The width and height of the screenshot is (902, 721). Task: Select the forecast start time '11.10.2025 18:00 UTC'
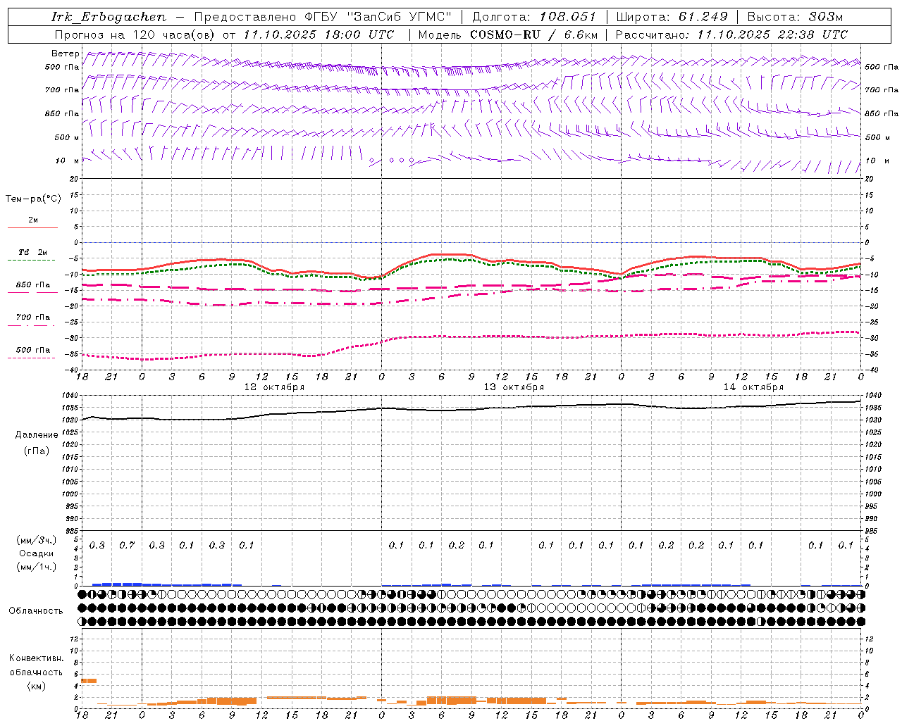click(319, 35)
